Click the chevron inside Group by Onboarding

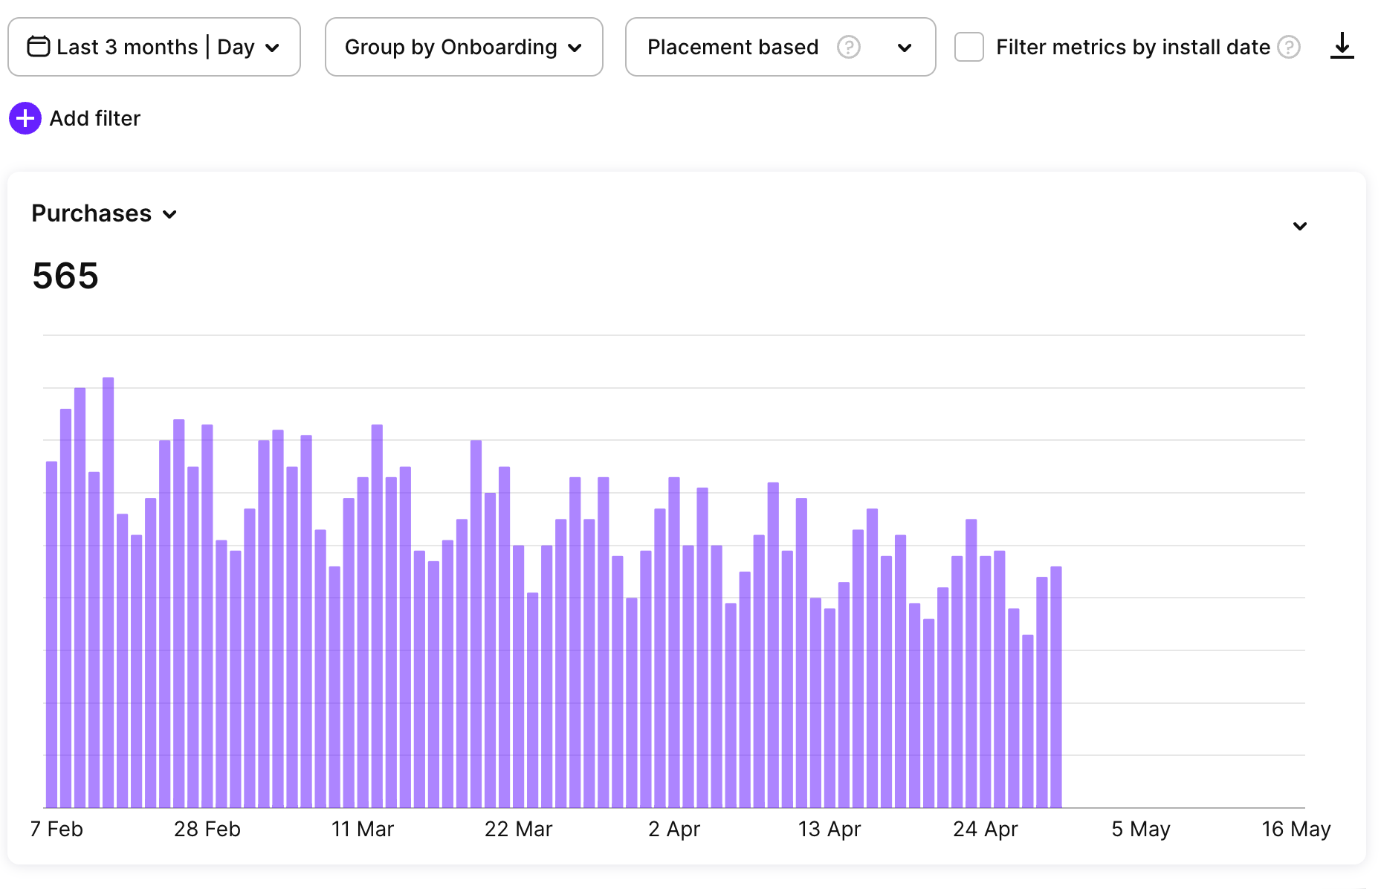tap(575, 48)
